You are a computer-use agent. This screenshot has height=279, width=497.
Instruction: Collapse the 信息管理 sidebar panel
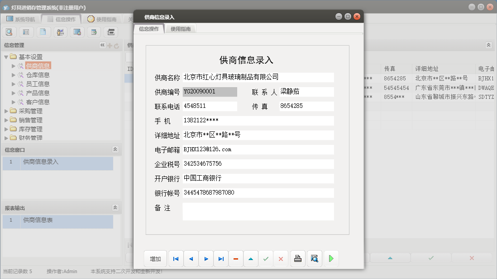pyautogui.click(x=102, y=45)
